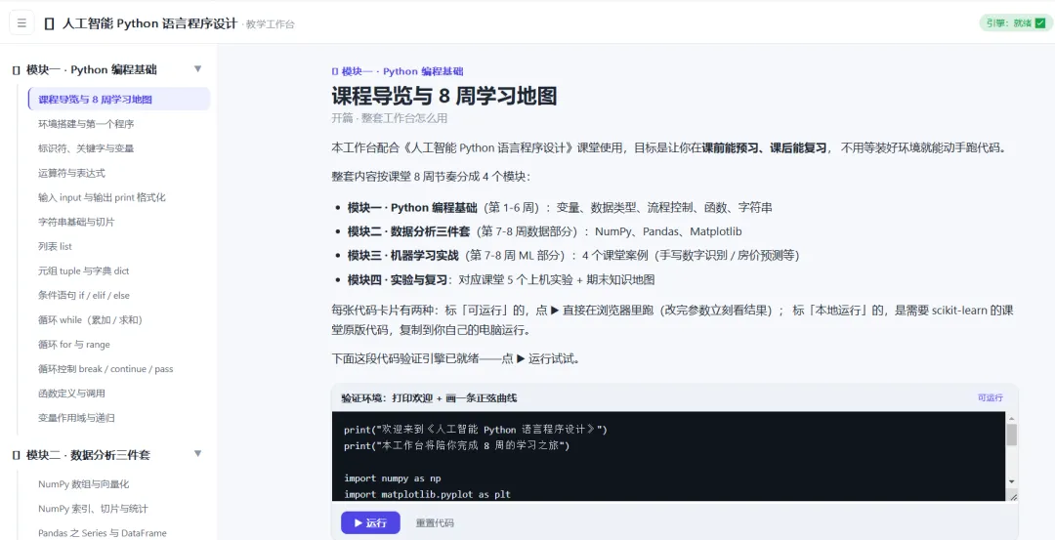
Task: Click code card title 验证环境：打印欢迎
Action: click(429, 397)
